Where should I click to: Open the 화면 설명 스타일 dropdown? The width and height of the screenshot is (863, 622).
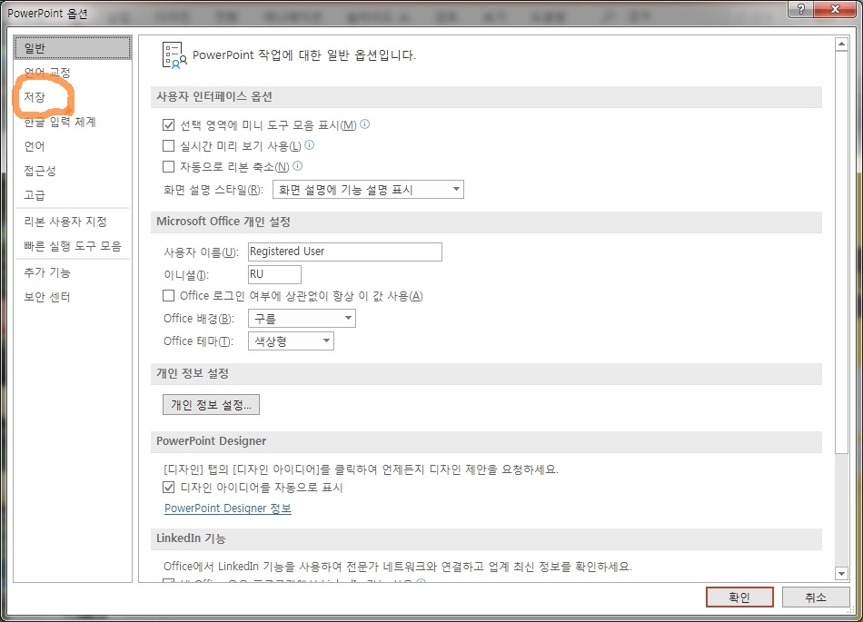pyautogui.click(x=368, y=190)
